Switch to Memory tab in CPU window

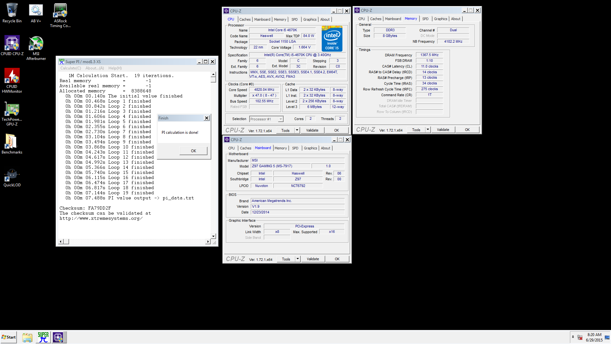[x=280, y=19]
